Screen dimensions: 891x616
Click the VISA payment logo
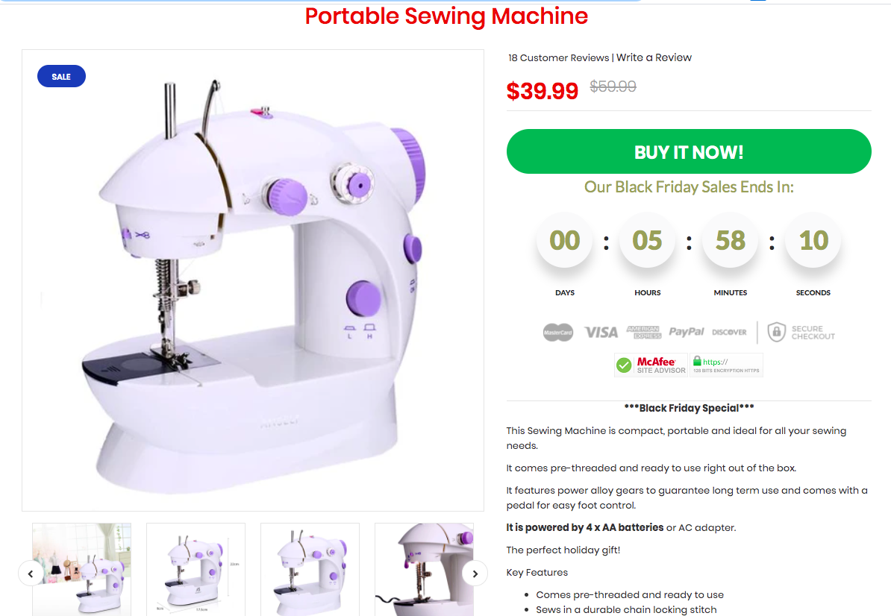point(601,332)
